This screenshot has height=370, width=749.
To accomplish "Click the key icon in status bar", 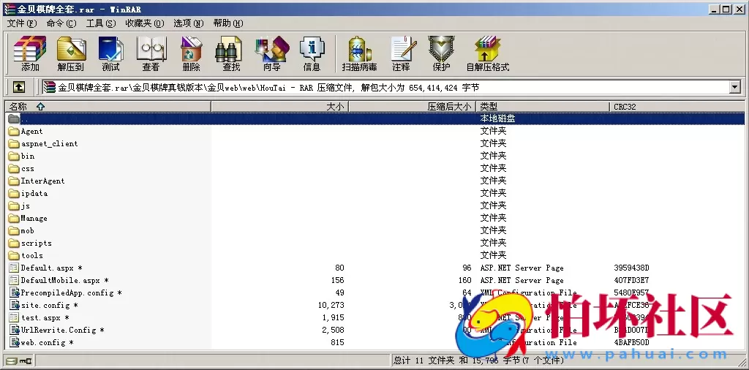I will [26, 360].
